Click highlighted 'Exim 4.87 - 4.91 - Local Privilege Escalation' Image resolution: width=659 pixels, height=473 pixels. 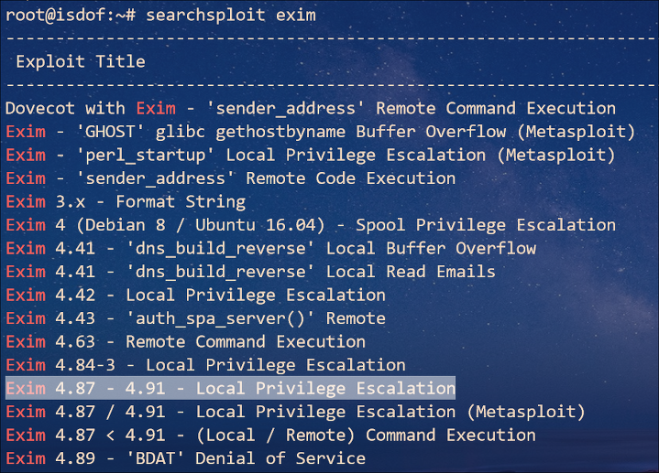[230, 388]
